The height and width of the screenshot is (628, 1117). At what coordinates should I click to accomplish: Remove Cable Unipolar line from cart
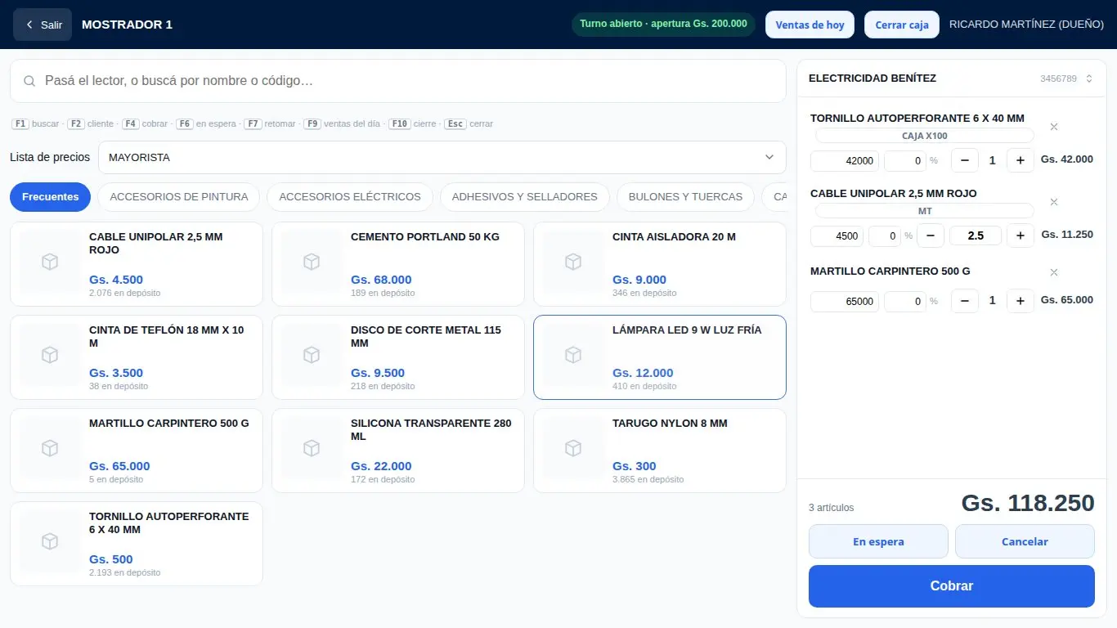[1054, 202]
